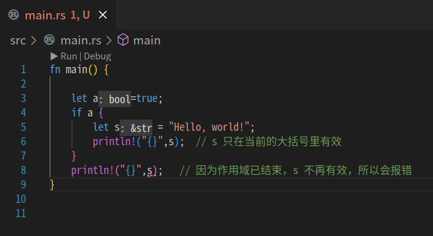The image size is (433, 236).
Task: Click line number 8 in the gutter
Action: point(23,170)
